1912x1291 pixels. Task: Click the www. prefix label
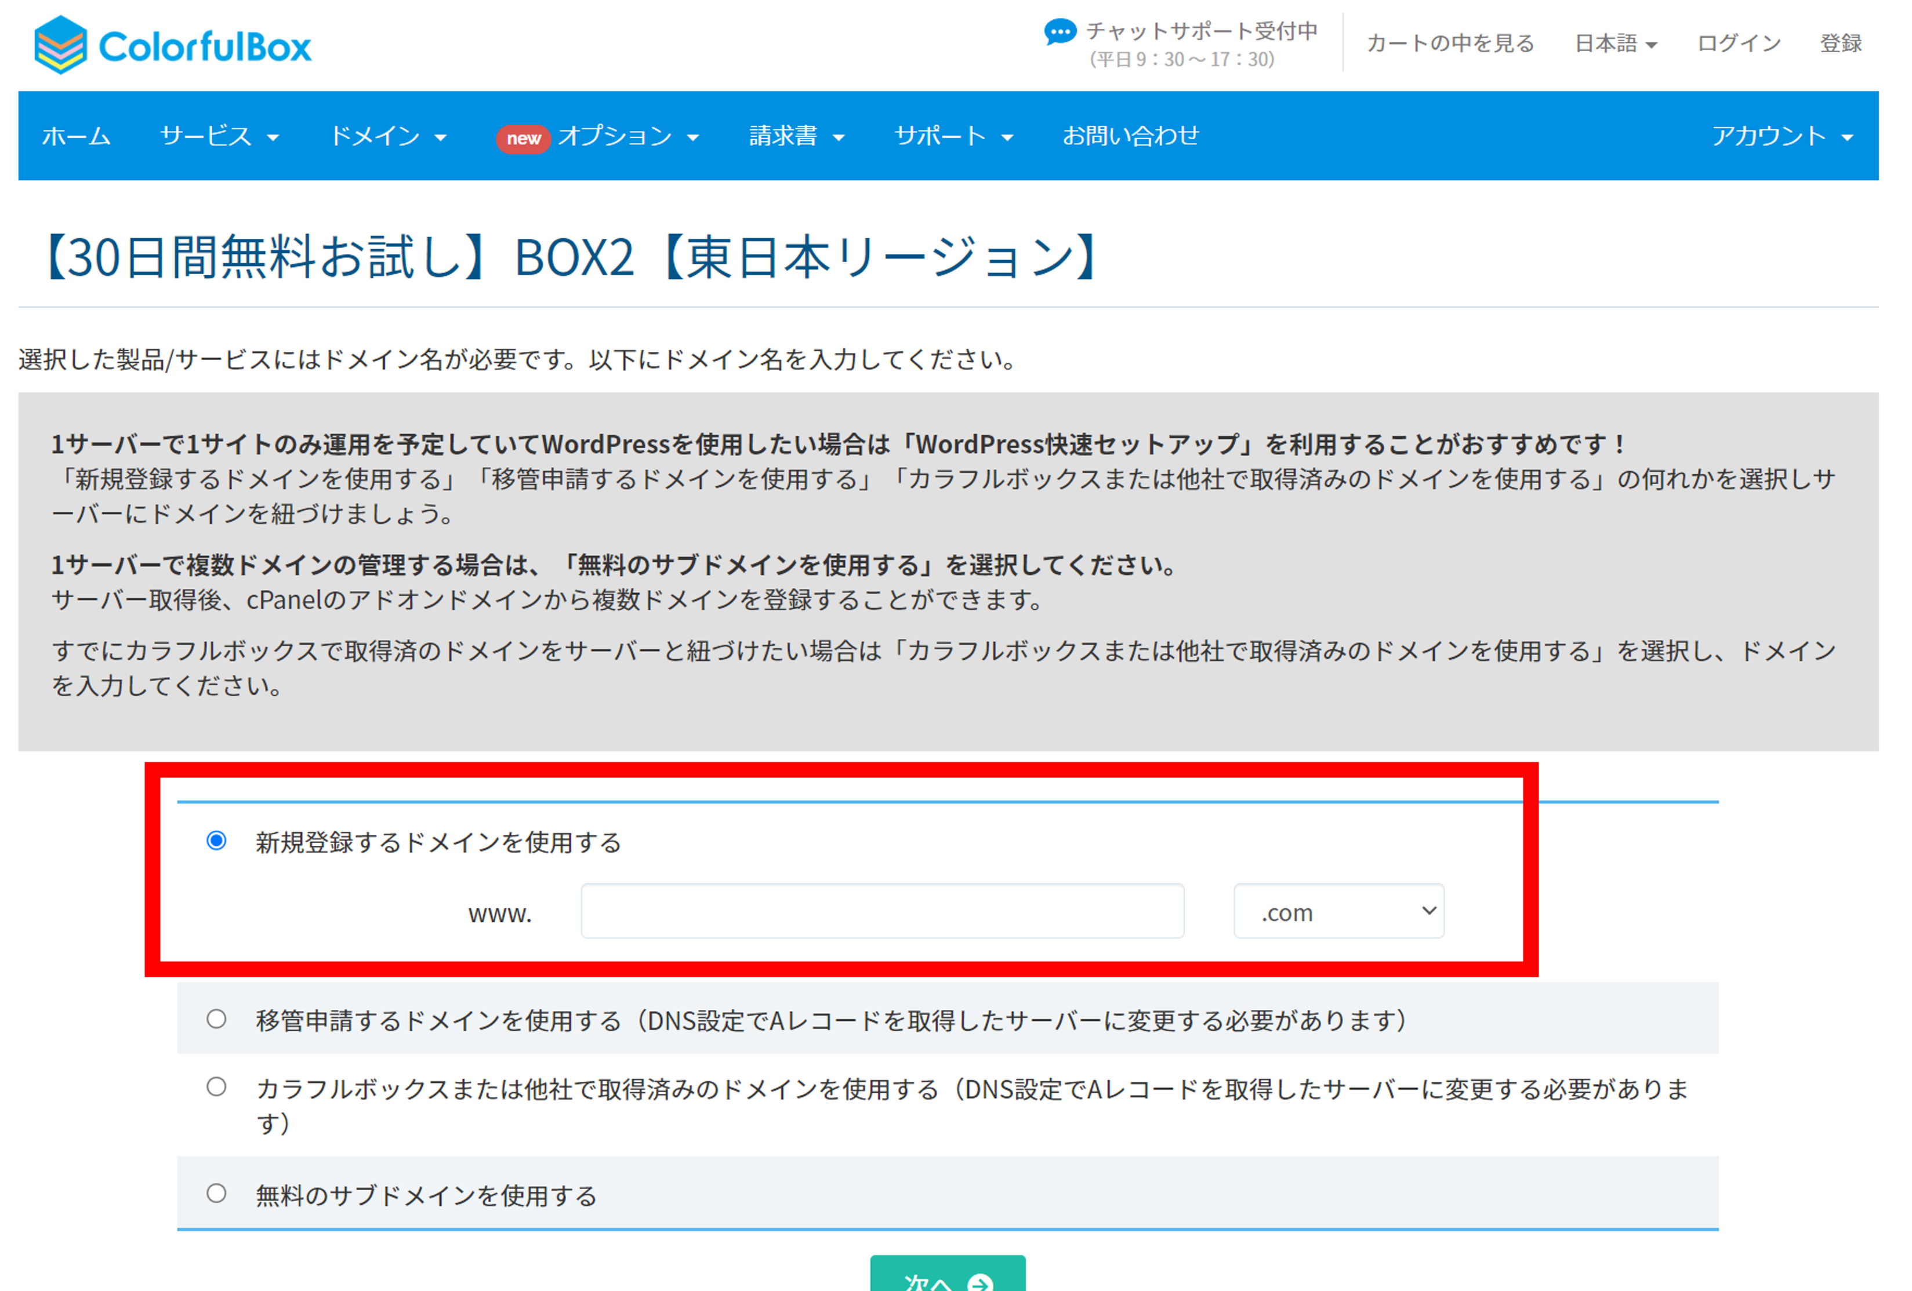tap(500, 913)
